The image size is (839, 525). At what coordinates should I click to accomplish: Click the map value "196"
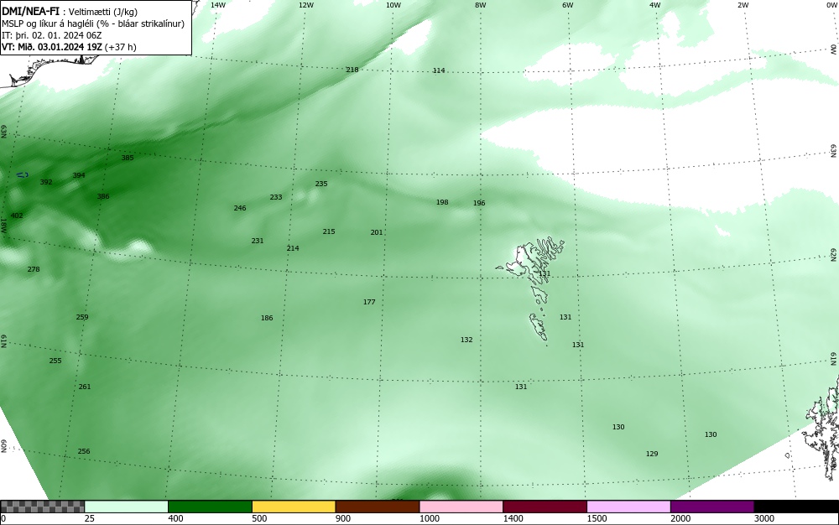pyautogui.click(x=479, y=203)
